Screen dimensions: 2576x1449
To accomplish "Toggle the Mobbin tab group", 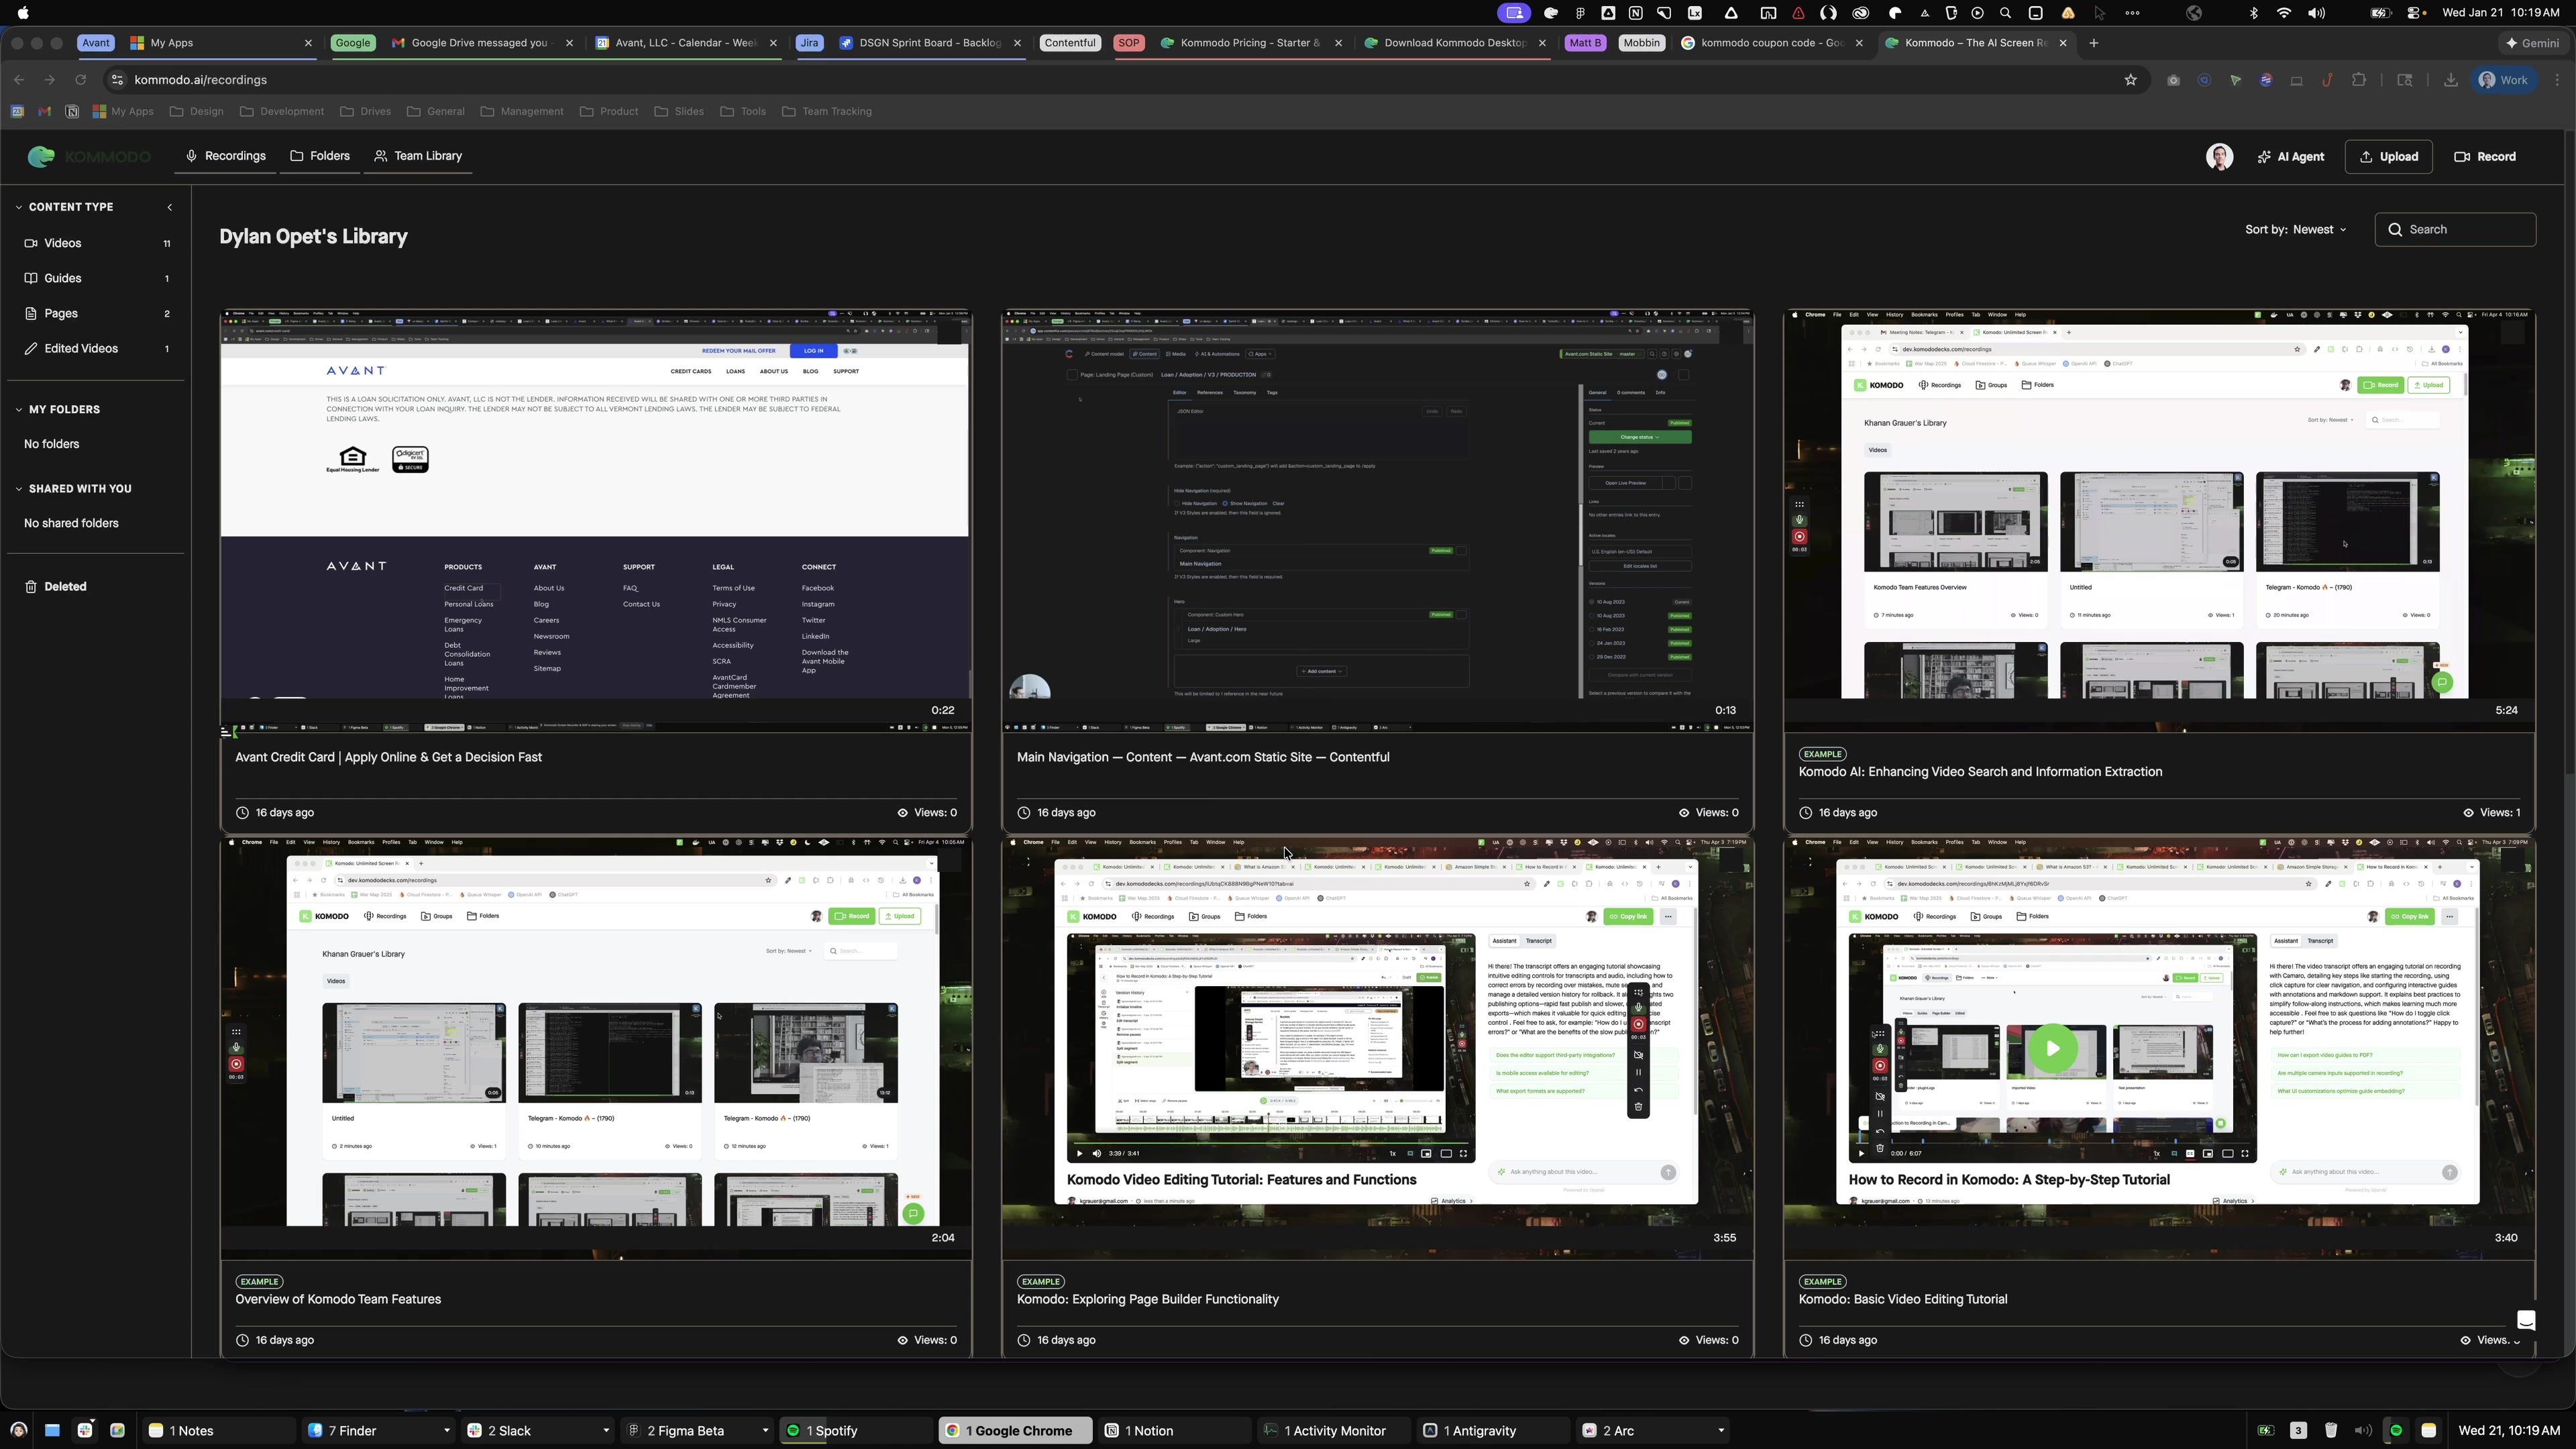I will coord(1641,43).
